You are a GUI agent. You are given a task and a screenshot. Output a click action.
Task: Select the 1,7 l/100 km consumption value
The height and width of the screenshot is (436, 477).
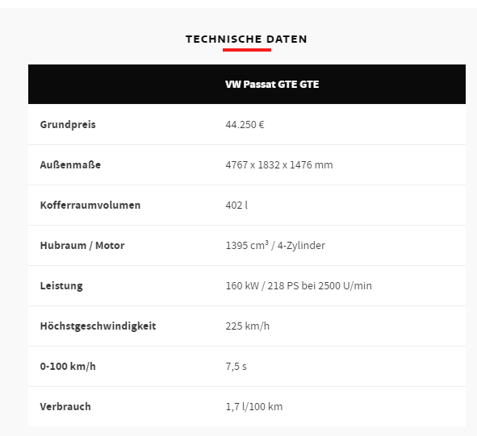(254, 406)
